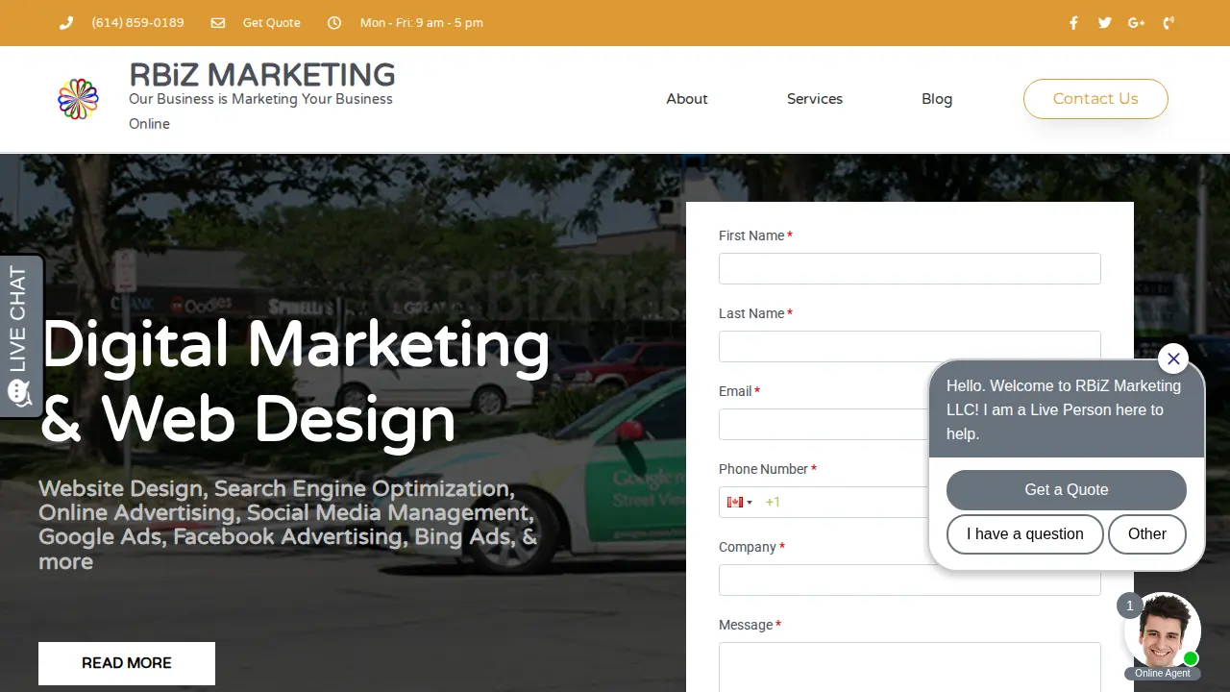This screenshot has height=692, width=1230.
Task: Click the Contact Us button
Action: click(1095, 99)
